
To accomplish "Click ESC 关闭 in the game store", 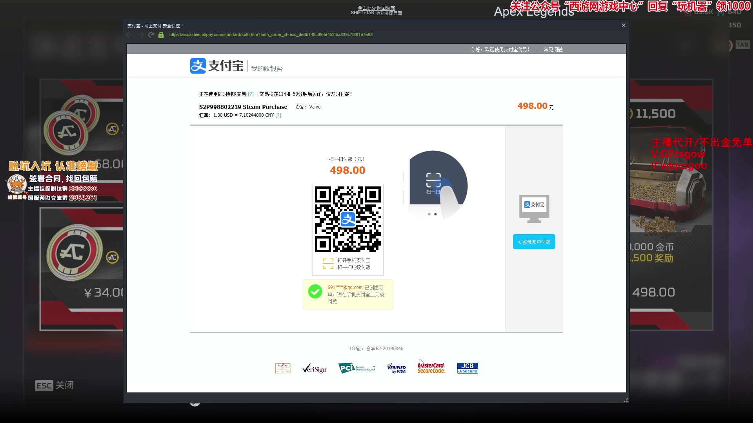I will 55,385.
